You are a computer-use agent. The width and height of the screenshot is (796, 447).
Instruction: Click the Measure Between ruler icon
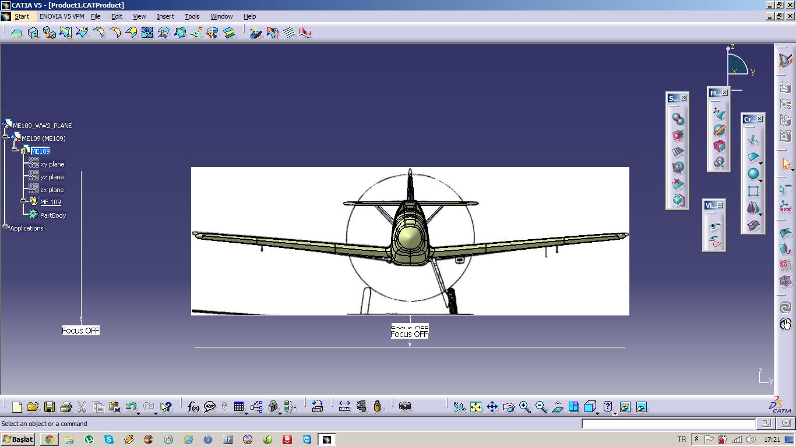click(x=344, y=407)
